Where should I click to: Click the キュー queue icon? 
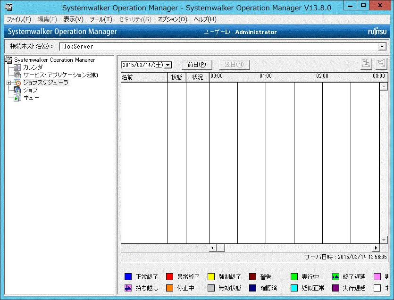click(17, 98)
